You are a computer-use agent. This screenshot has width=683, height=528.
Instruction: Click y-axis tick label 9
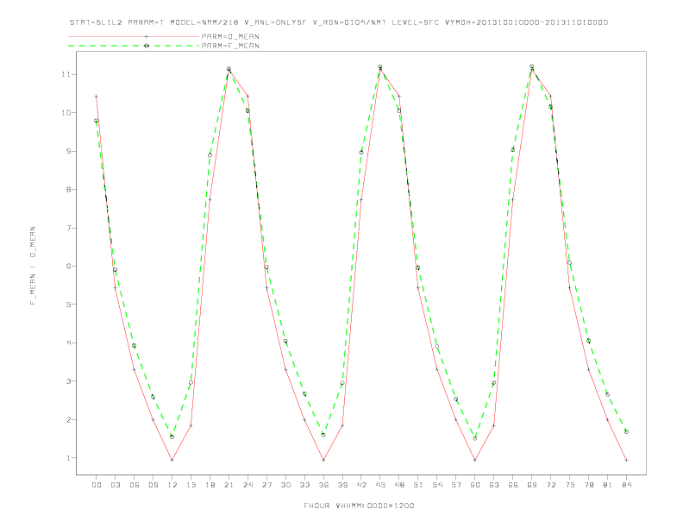click(x=68, y=151)
